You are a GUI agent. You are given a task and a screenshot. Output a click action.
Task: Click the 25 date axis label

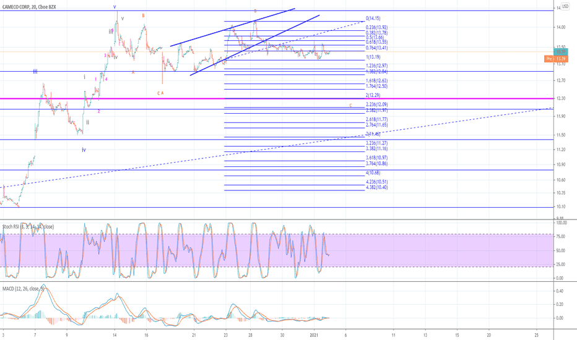click(x=537, y=335)
